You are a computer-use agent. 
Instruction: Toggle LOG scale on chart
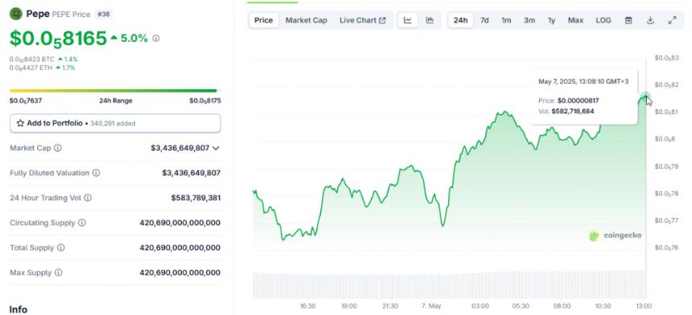[603, 20]
